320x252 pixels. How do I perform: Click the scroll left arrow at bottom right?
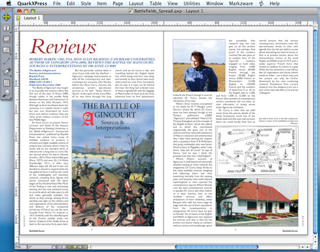point(303,247)
